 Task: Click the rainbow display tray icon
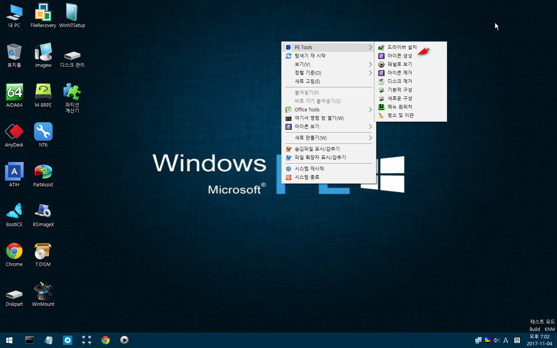pyautogui.click(x=488, y=340)
